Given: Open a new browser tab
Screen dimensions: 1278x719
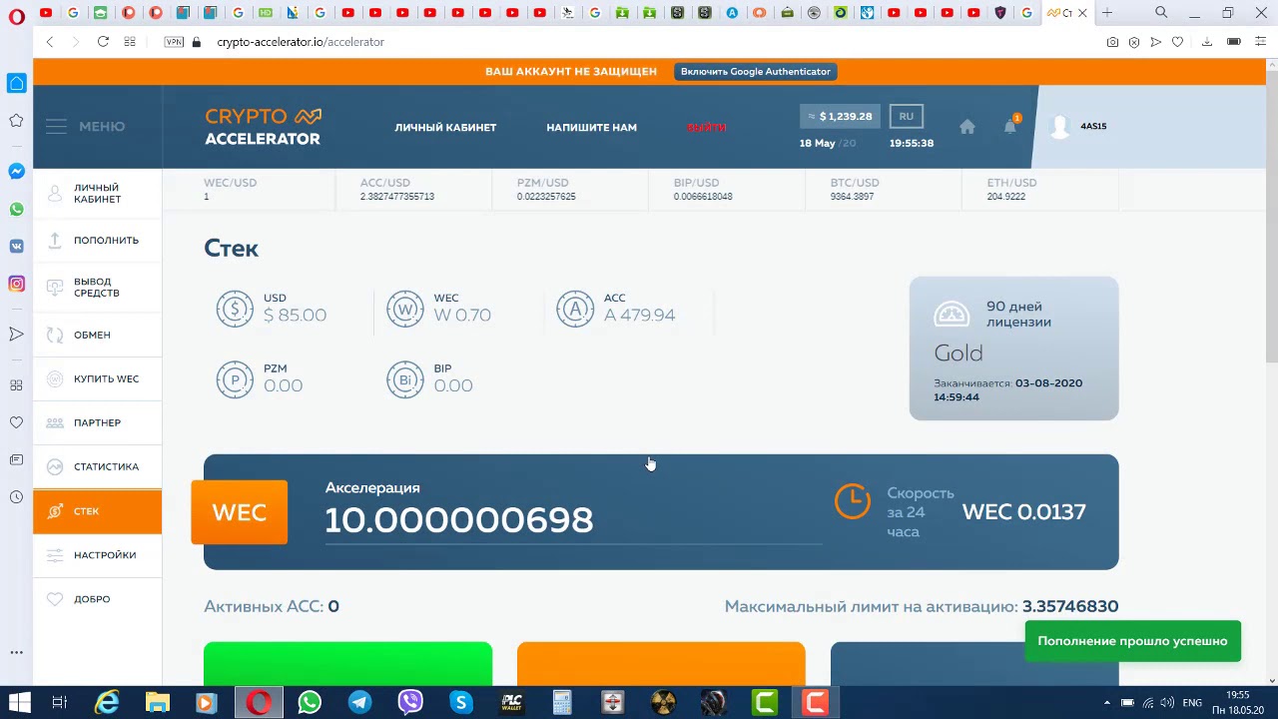Looking at the screenshot, I should click(1107, 13).
